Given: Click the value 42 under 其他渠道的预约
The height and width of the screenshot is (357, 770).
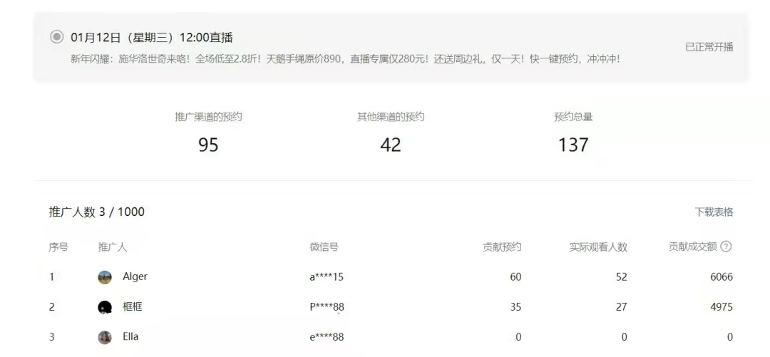Looking at the screenshot, I should pyautogui.click(x=391, y=145).
